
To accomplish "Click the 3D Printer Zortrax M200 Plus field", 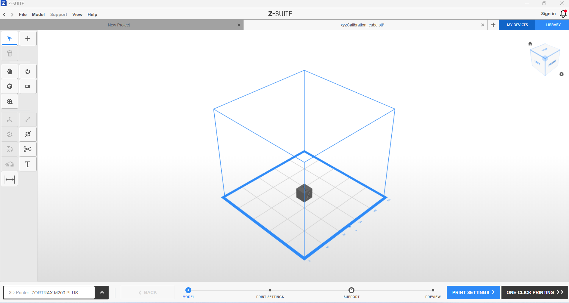I will click(x=49, y=293).
